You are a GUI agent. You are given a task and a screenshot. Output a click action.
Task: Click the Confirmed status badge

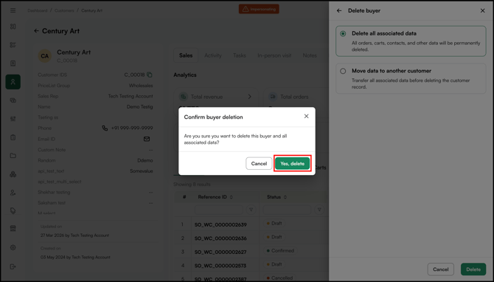point(280,250)
